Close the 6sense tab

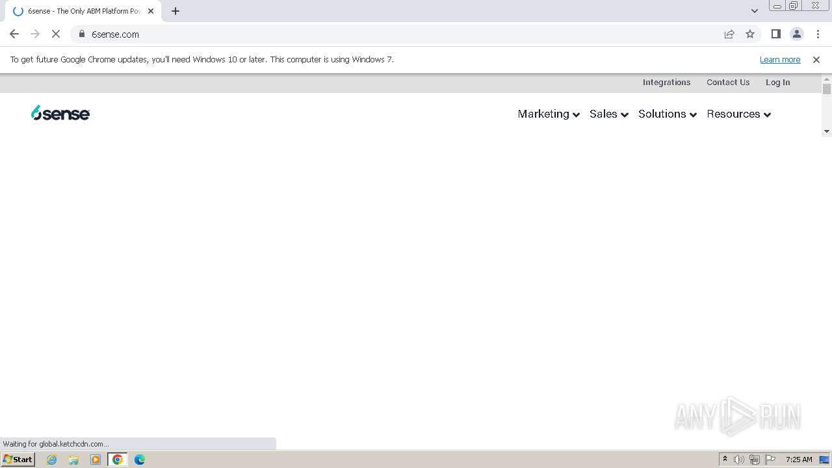coord(151,11)
